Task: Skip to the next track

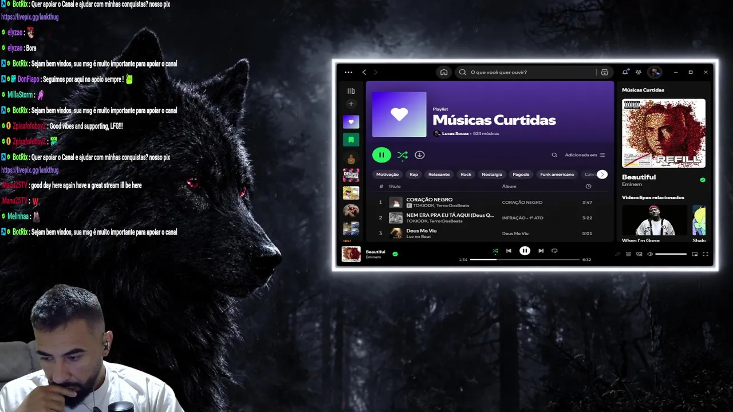Action: 541,251
